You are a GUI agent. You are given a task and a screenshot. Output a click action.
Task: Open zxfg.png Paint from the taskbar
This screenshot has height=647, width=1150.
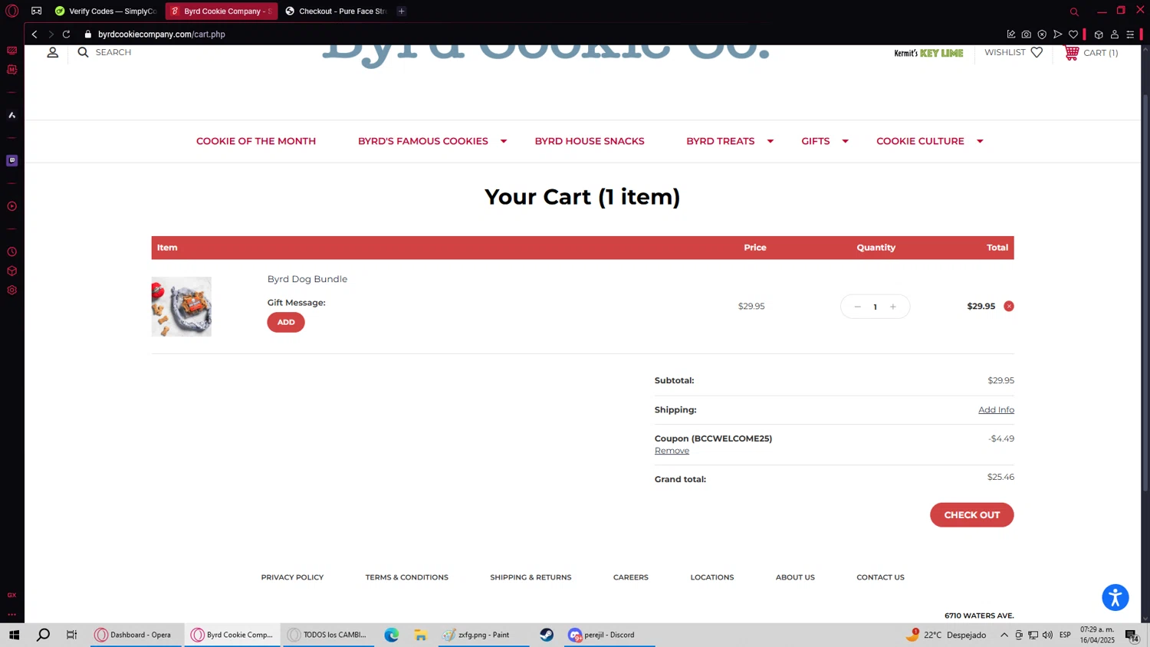tap(484, 635)
